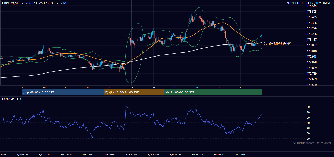334x157 pixels.
Task: Click the 8/5 08:00 bottom time label
Action: pos(22,154)
